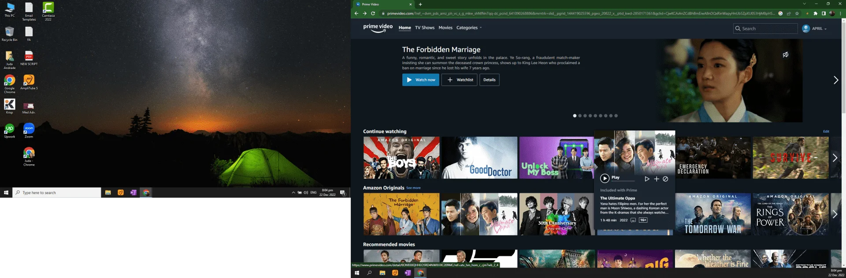Click the Google icon in address bar

(780, 14)
